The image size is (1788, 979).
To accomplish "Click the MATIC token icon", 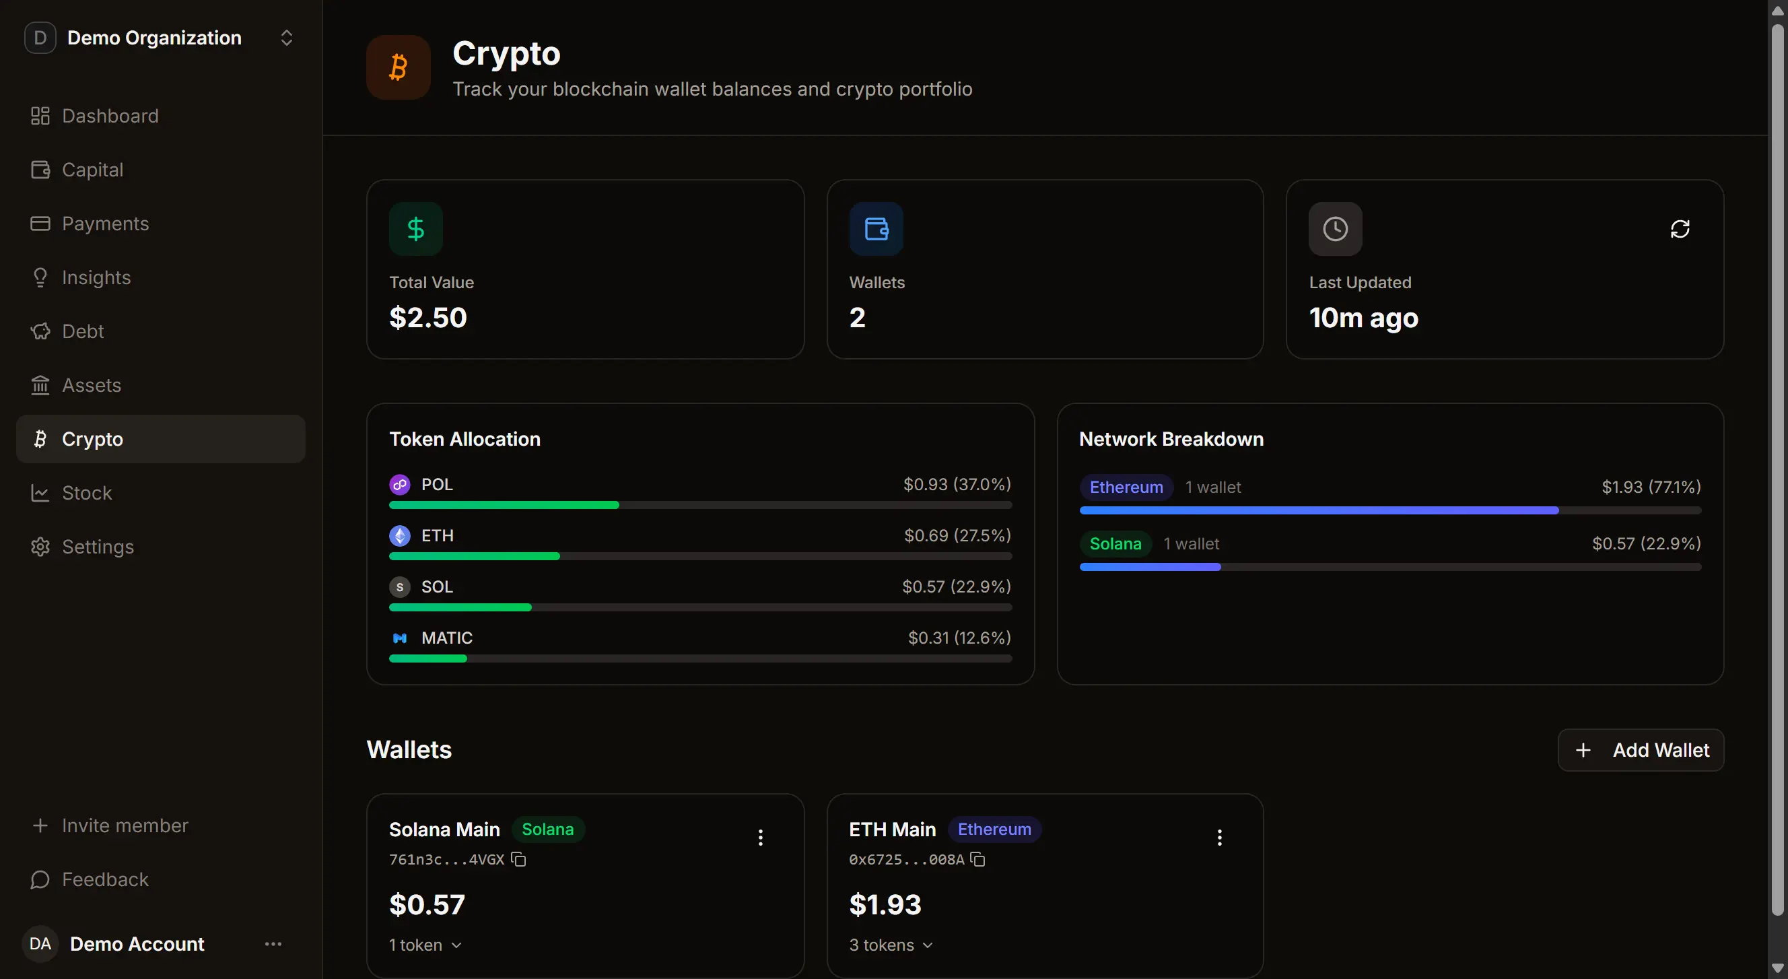I will [x=400, y=638].
